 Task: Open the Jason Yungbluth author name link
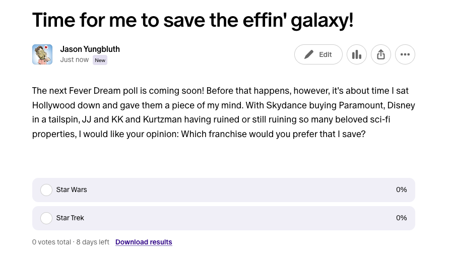click(90, 49)
